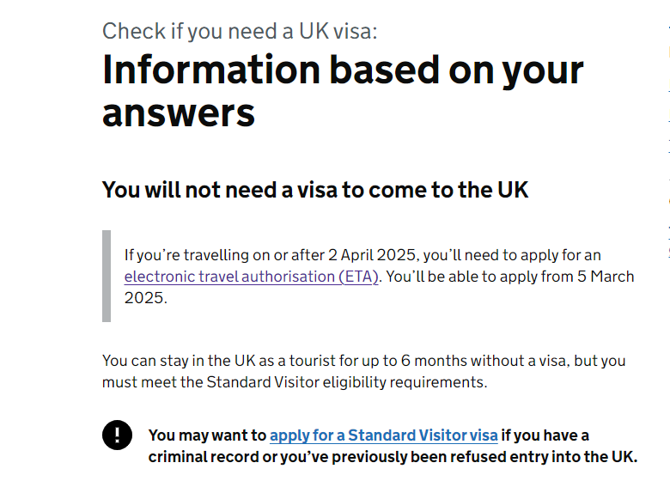670x481 pixels.
Task: Click the '2 April 2025' date text
Action: point(372,255)
